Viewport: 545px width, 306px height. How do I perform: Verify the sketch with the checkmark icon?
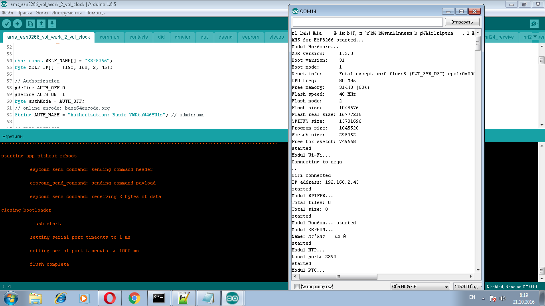(6, 24)
